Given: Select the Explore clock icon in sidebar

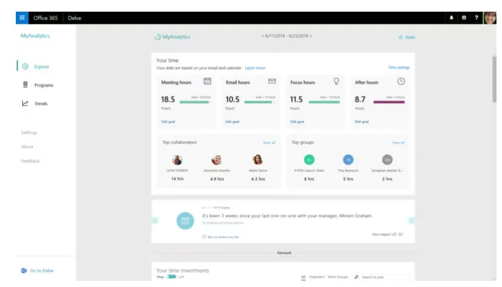Looking at the screenshot, I should tap(25, 67).
